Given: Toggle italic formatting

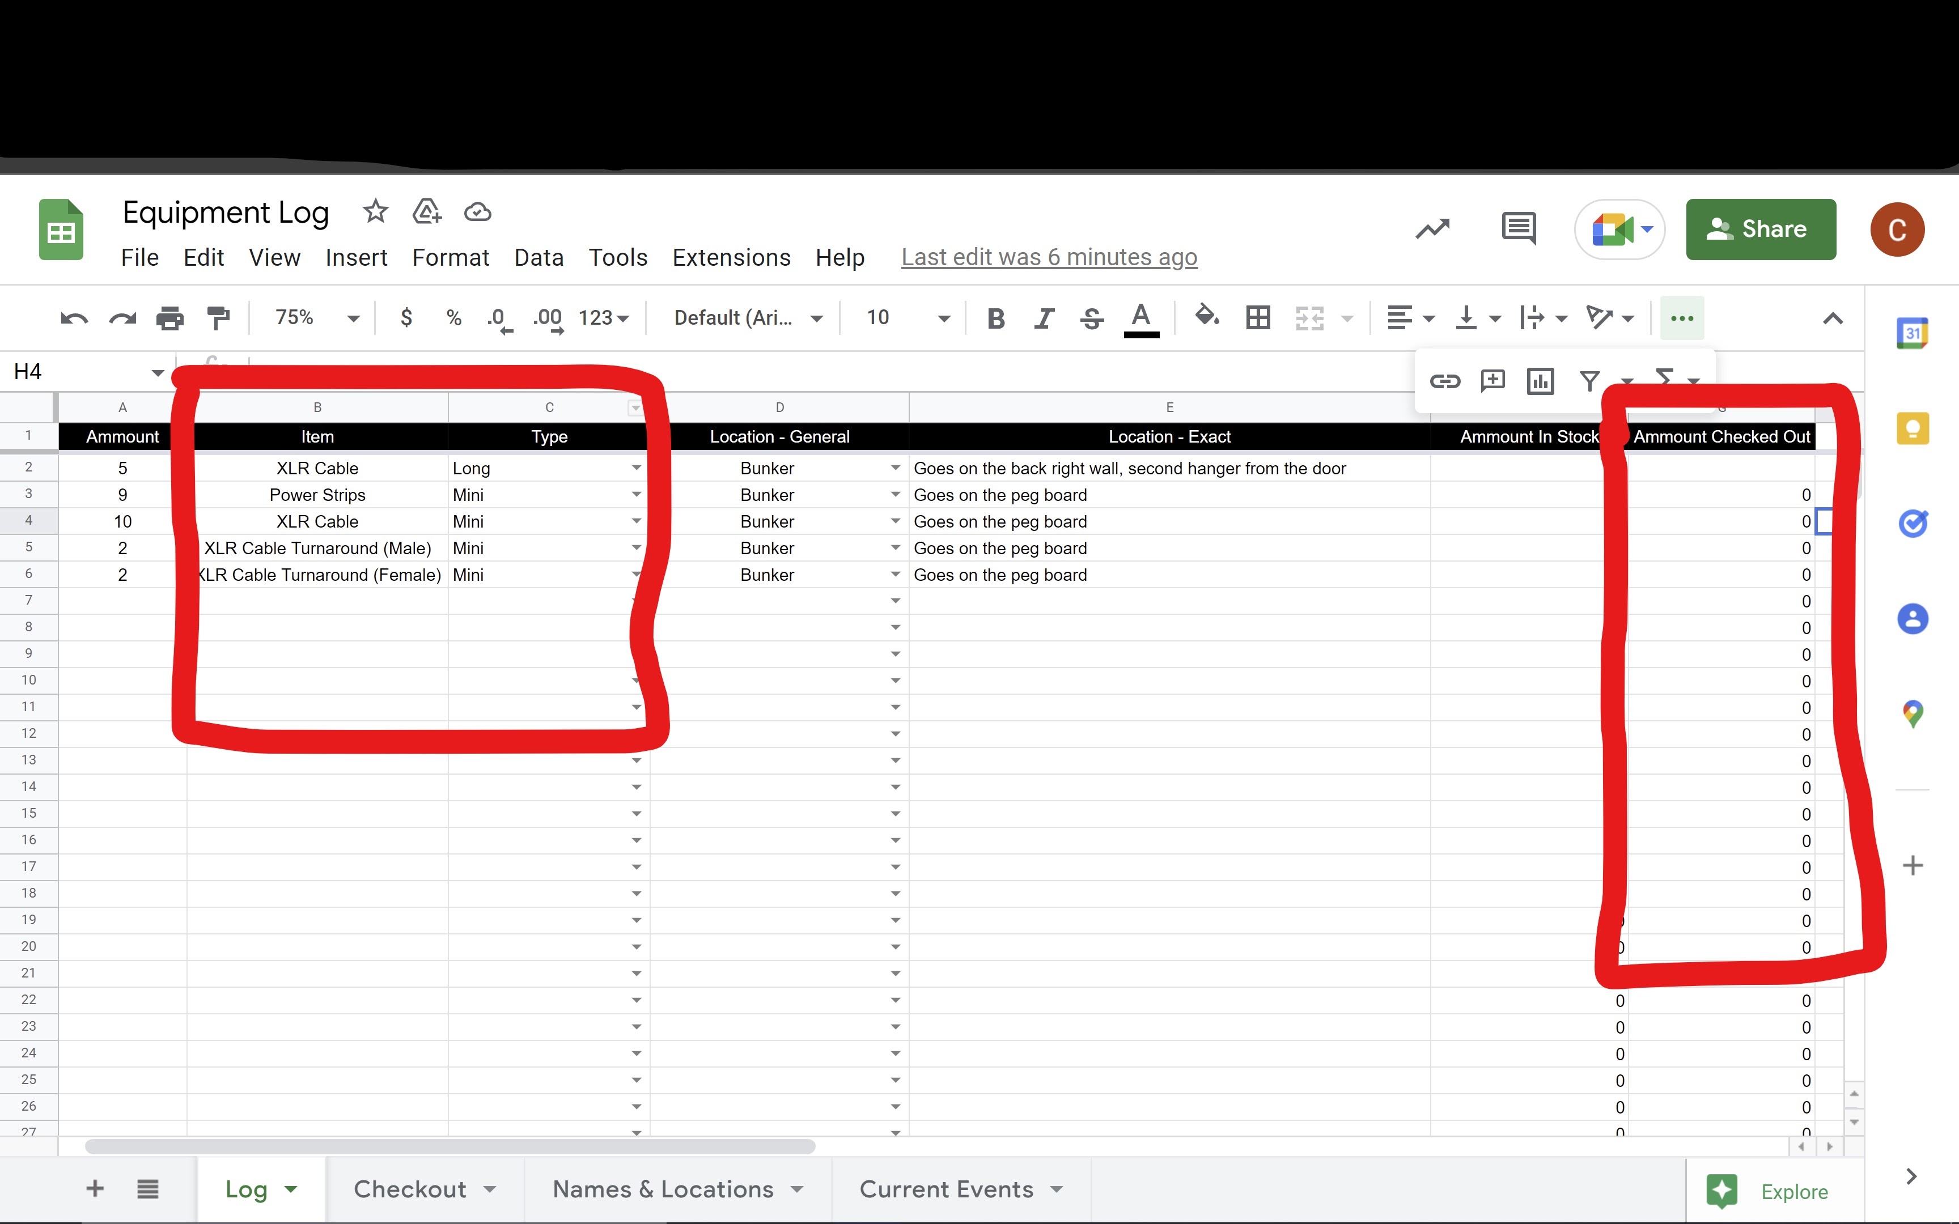Looking at the screenshot, I should coord(1044,318).
